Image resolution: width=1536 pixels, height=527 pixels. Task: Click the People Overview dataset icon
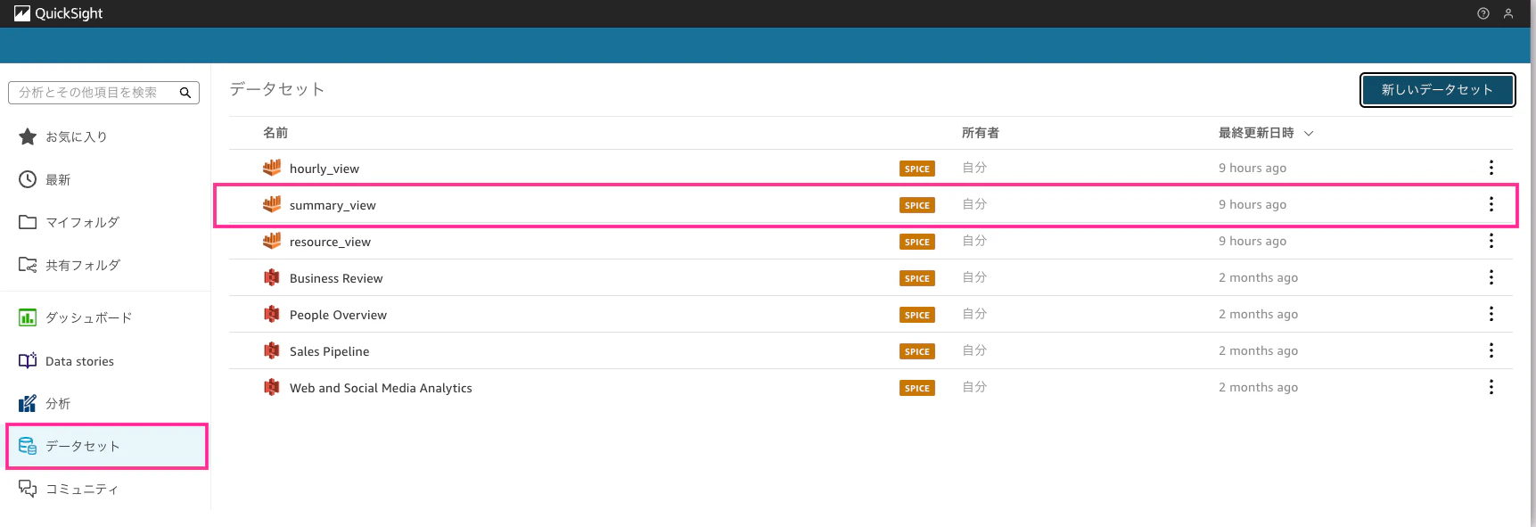[x=272, y=314]
